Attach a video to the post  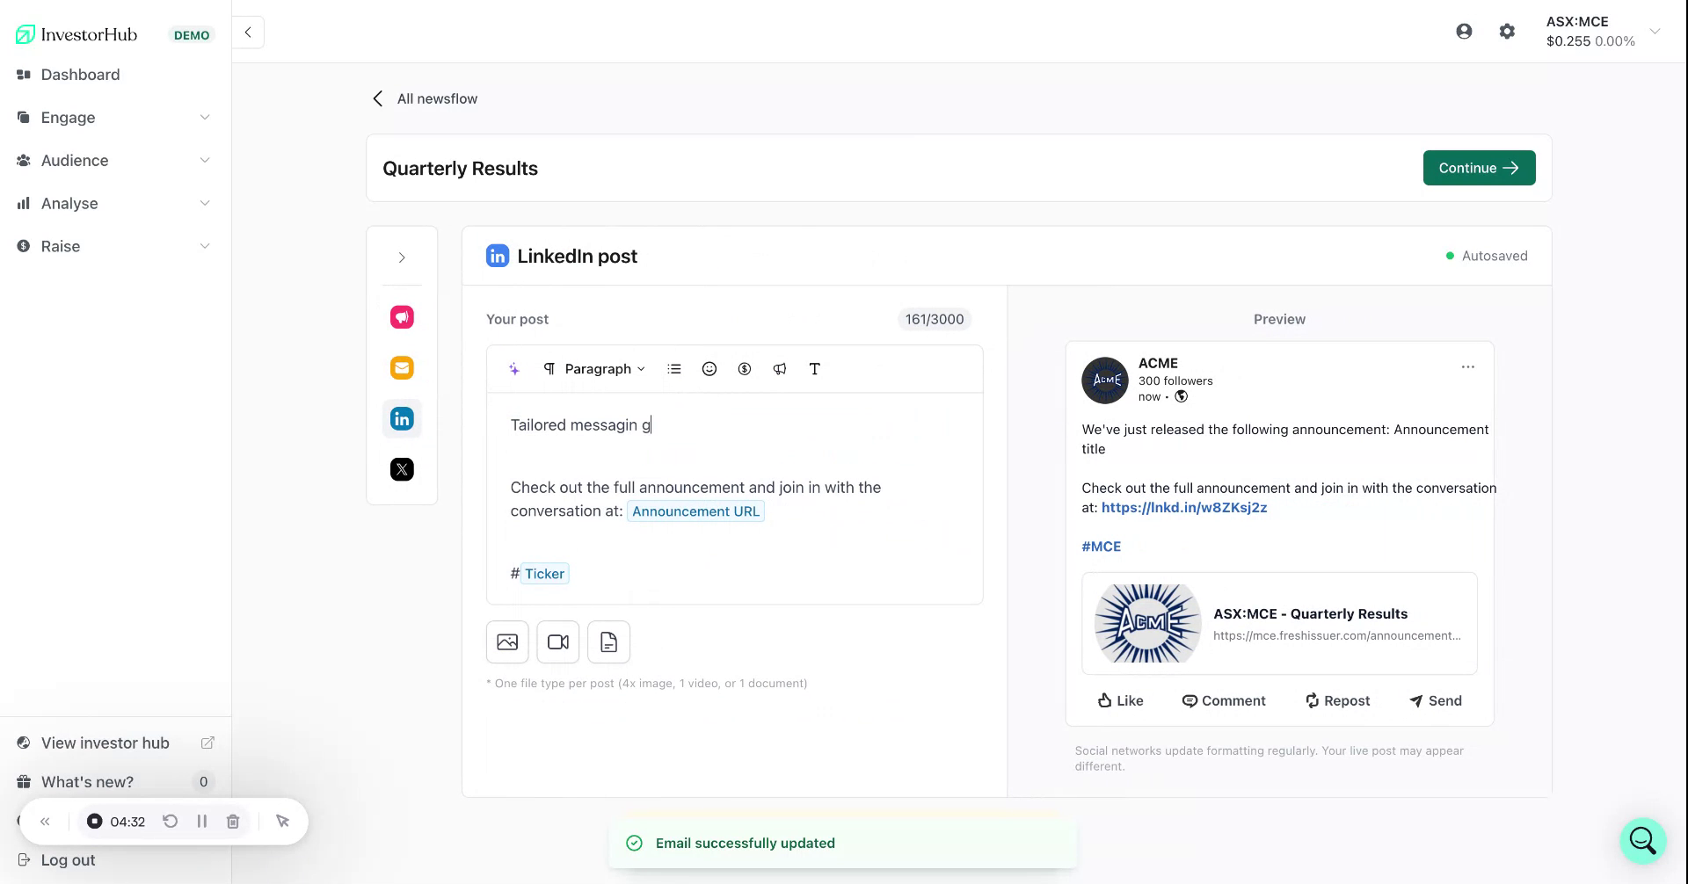coord(558,642)
